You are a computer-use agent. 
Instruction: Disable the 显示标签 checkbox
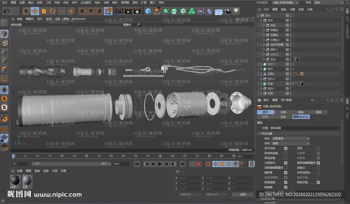286,148
